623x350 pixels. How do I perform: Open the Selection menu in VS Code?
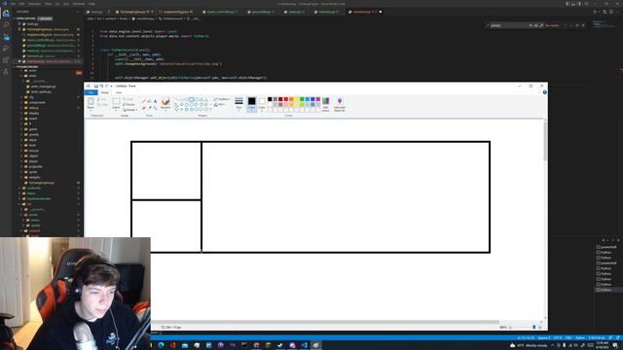click(35, 4)
